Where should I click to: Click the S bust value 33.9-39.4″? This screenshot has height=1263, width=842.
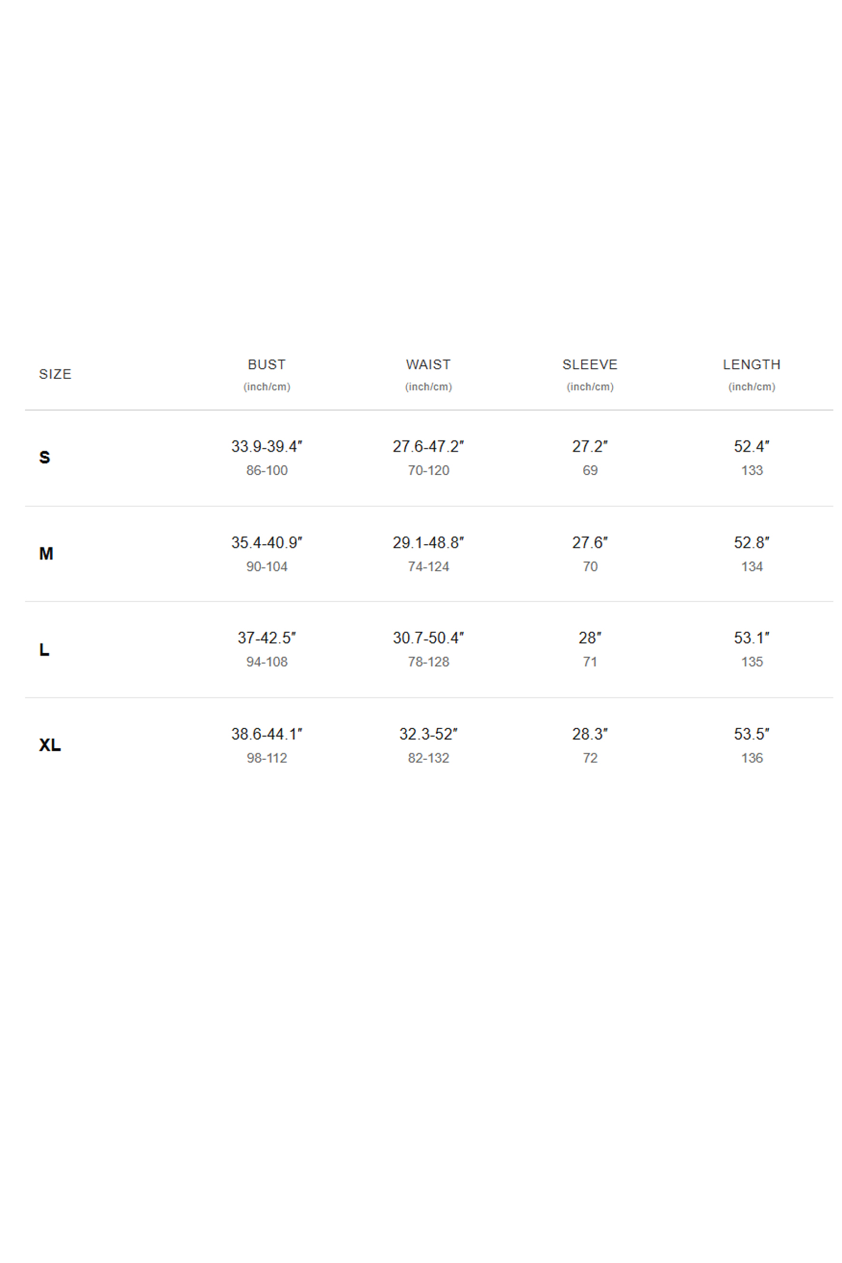[267, 447]
